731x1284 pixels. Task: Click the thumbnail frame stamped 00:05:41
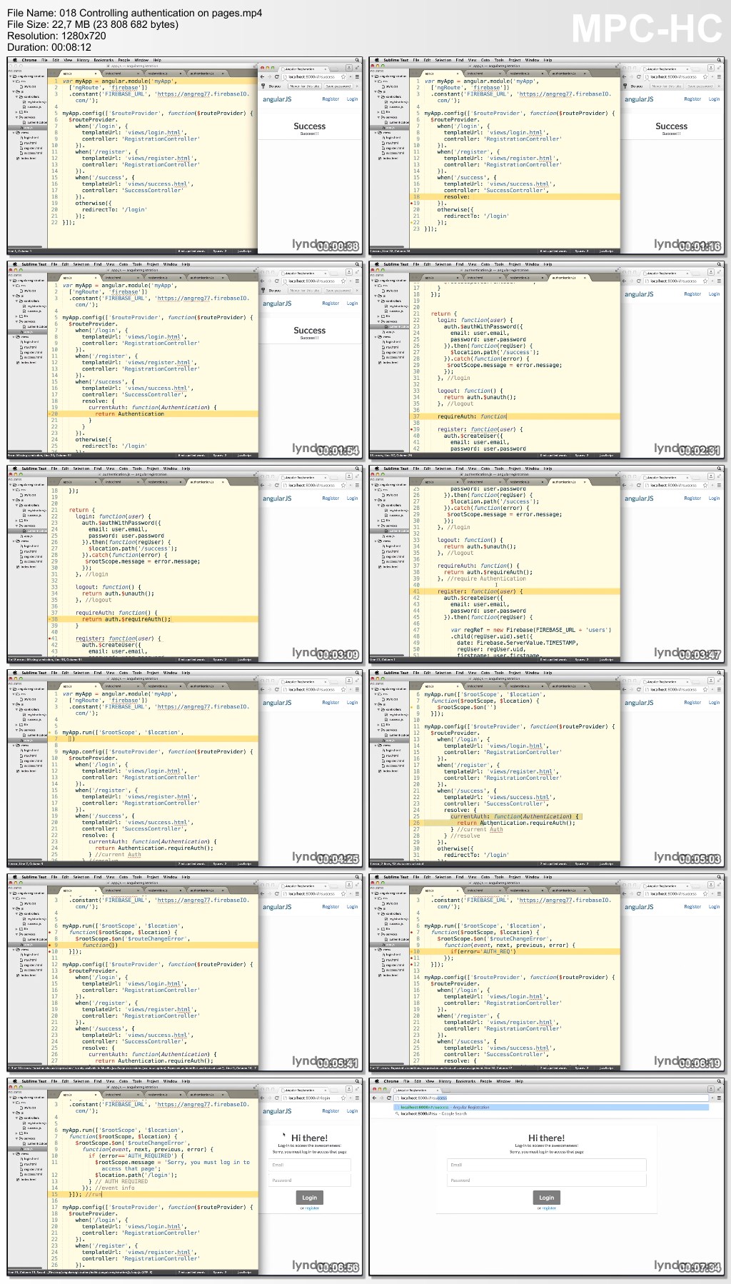(185, 973)
